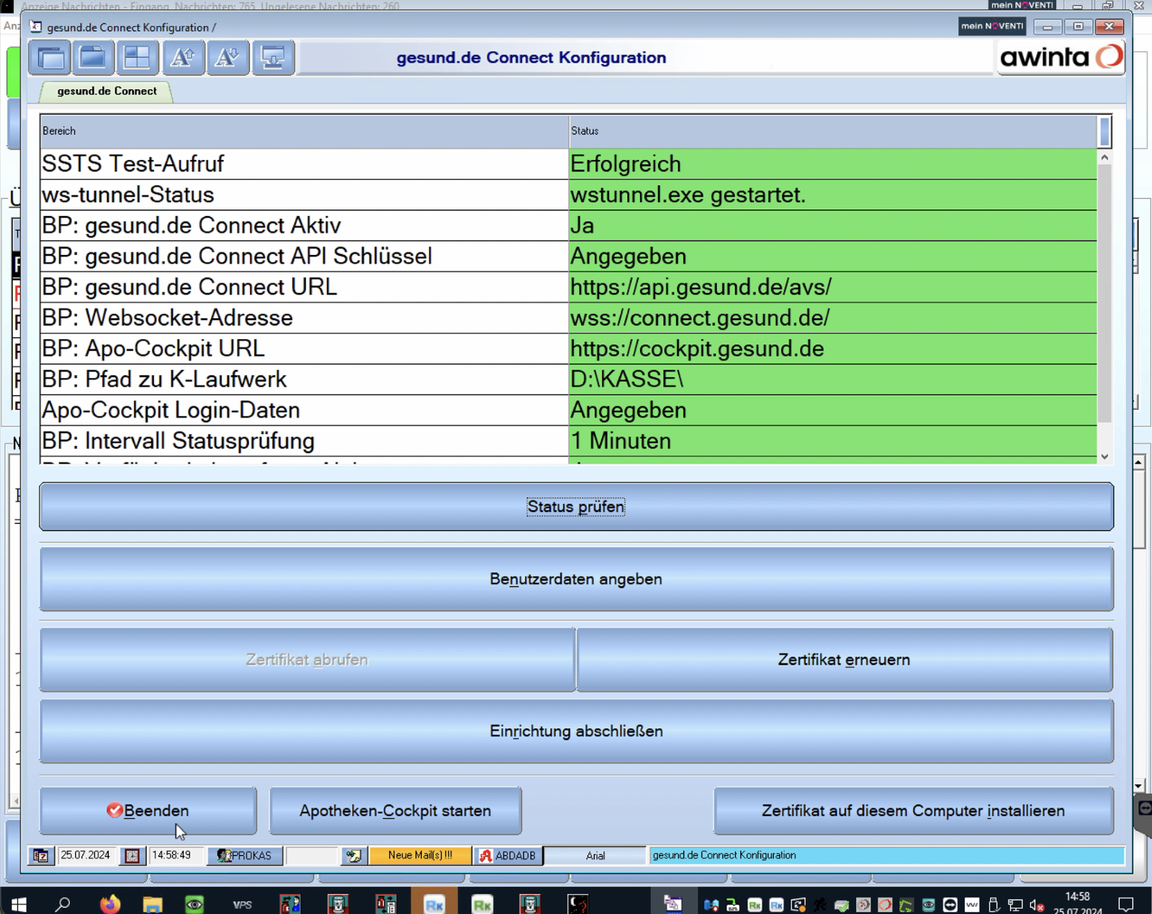Click the mein NOVENTI title bar button
The width and height of the screenshot is (1152, 914).
991,26
